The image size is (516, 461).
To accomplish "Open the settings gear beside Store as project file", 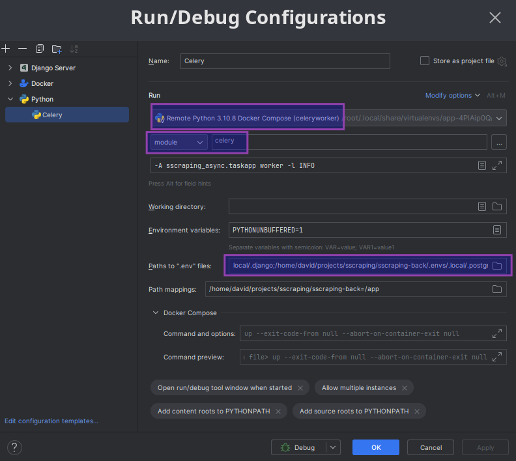I will [502, 61].
